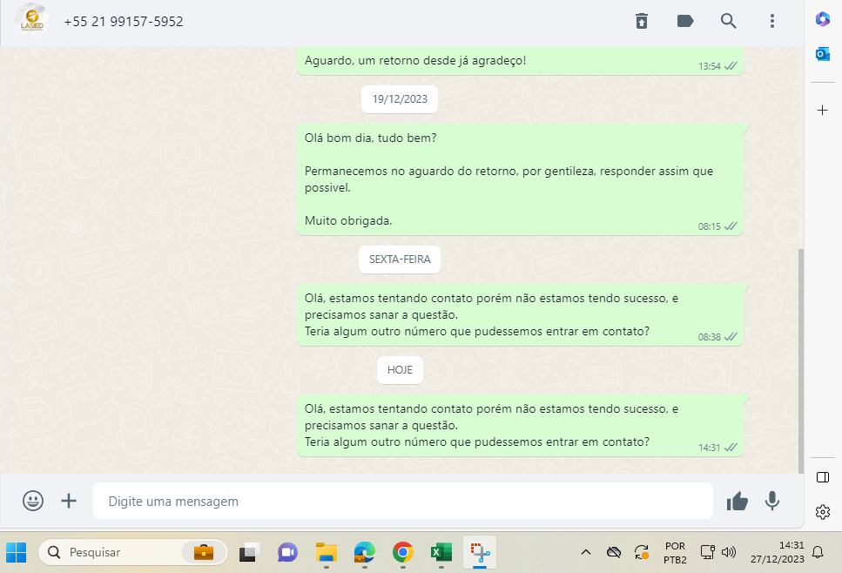The width and height of the screenshot is (842, 573).
Task: Switch to Google Chrome on taskbar
Action: click(403, 552)
